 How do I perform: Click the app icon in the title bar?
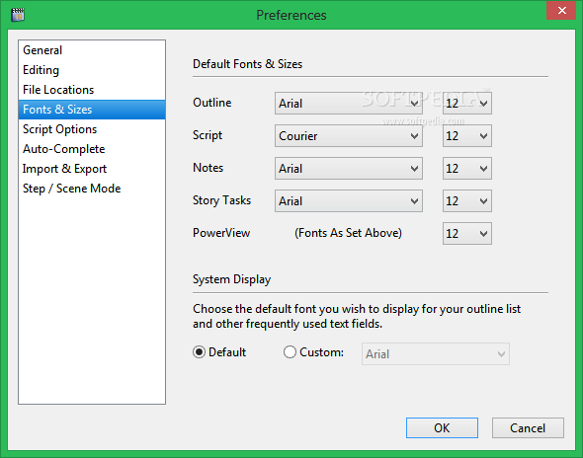[x=18, y=15]
